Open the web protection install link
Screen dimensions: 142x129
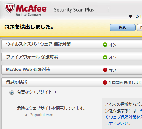pos(124,117)
